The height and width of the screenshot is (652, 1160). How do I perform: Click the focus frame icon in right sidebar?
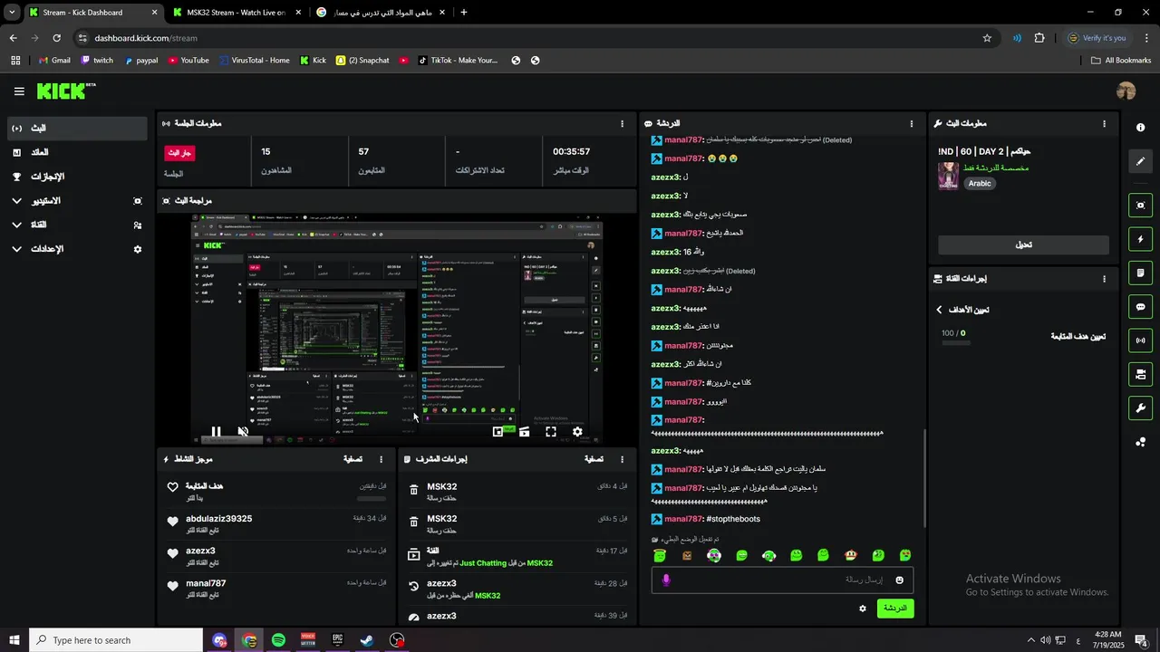click(x=1140, y=206)
